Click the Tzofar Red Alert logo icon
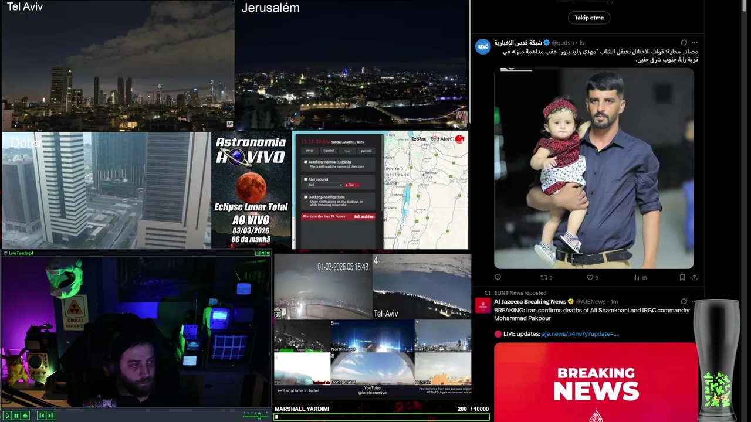Image resolution: width=751 pixels, height=422 pixels. (x=459, y=139)
